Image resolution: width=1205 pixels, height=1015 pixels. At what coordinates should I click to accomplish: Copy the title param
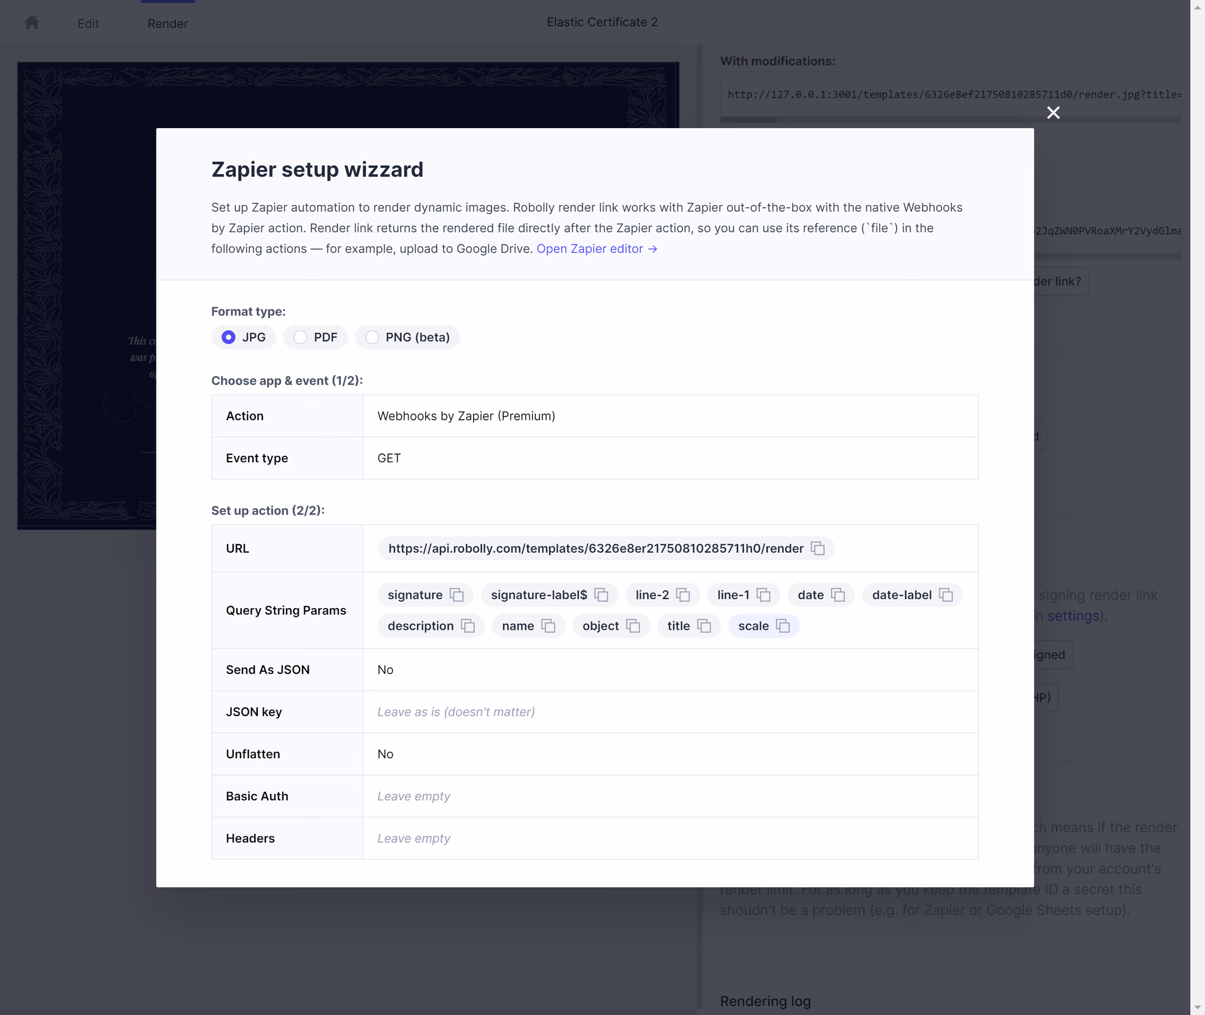704,626
